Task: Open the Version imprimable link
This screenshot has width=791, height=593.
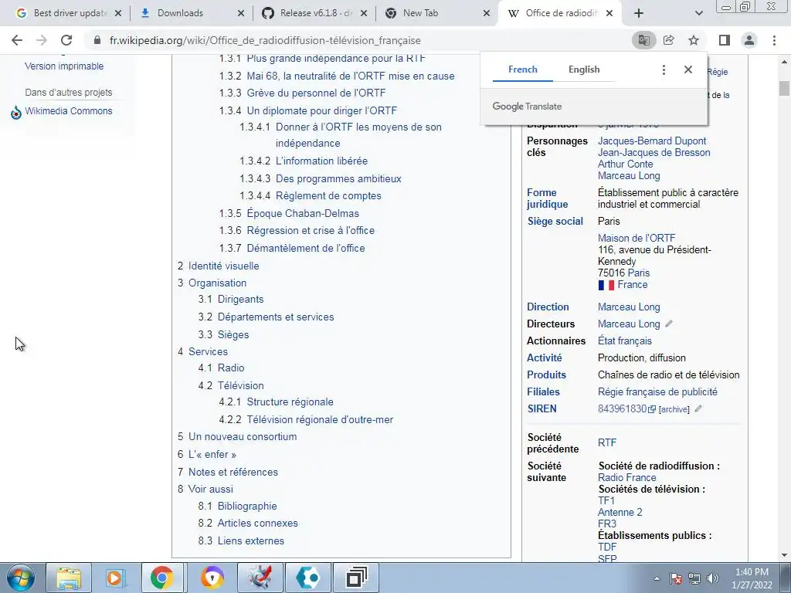Action: click(64, 66)
